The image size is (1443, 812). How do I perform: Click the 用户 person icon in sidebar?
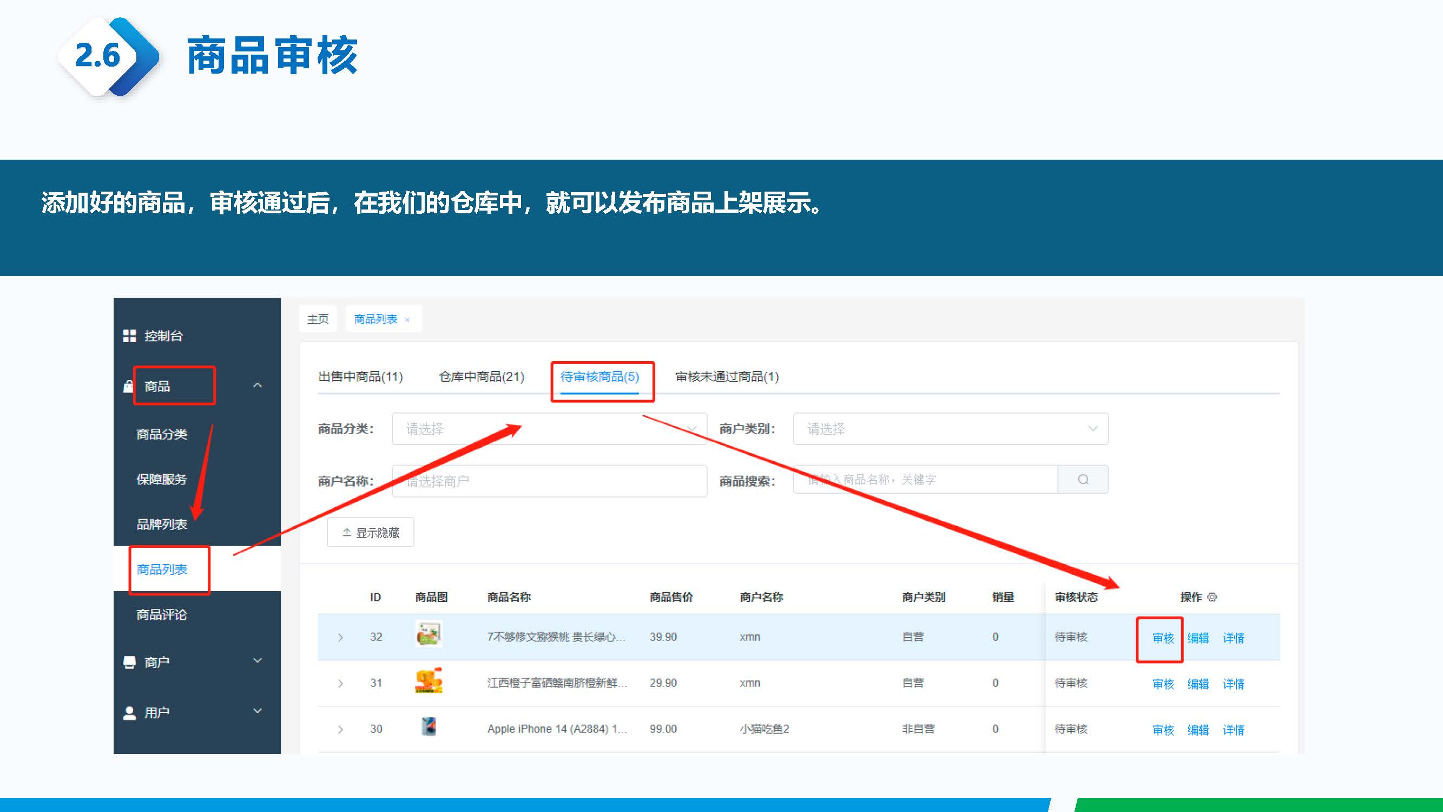[x=129, y=713]
